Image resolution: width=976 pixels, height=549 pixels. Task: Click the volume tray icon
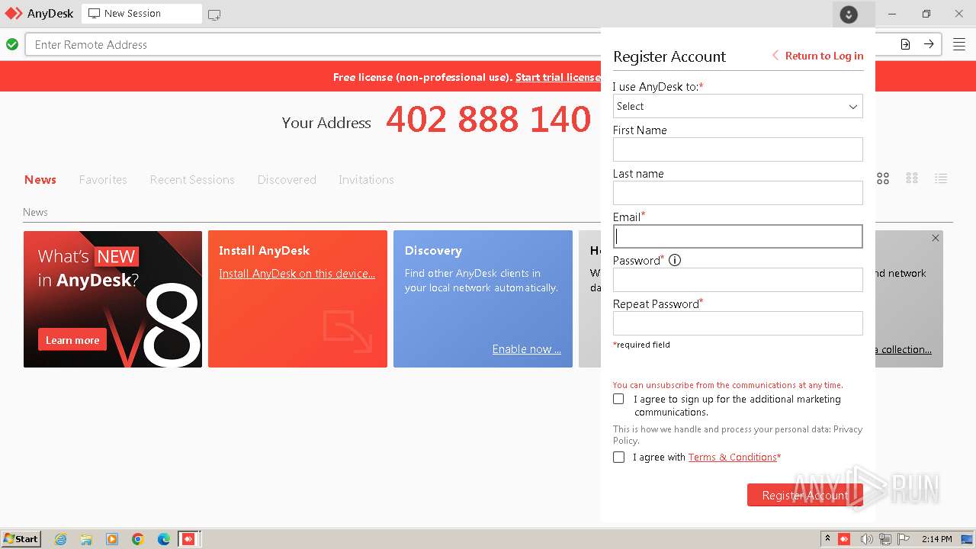coord(866,539)
